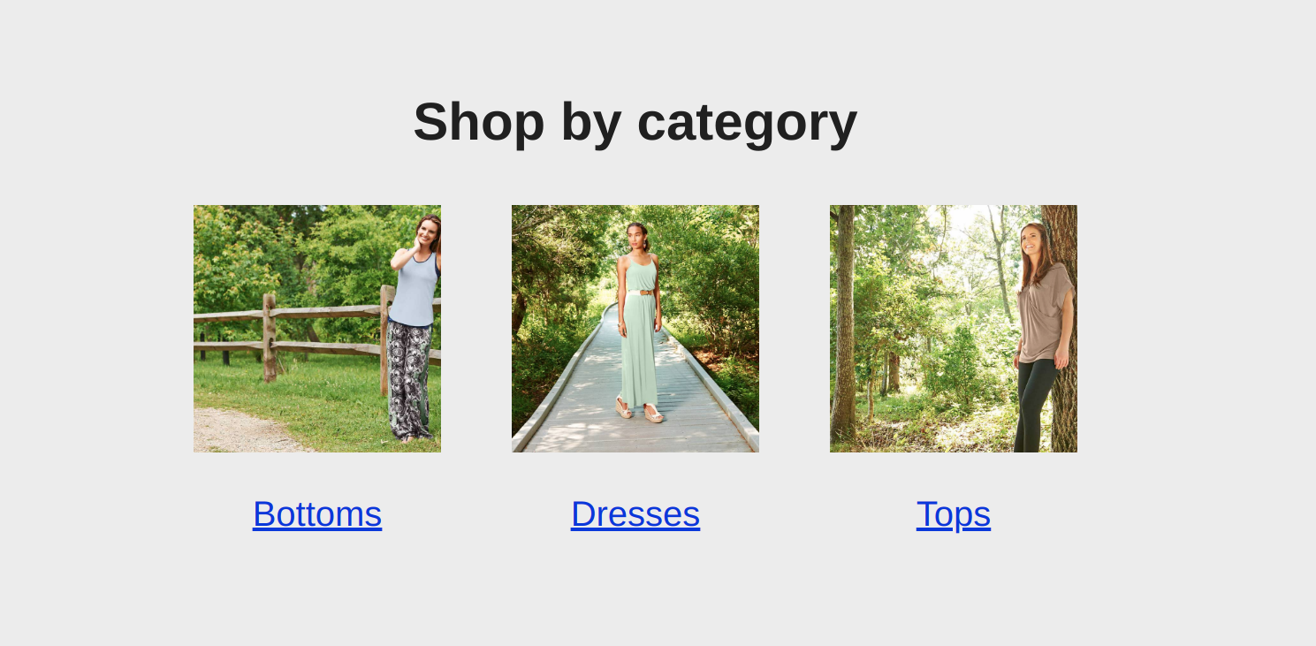This screenshot has height=646, width=1316.
Task: Follow the Tops category link
Action: pyautogui.click(x=954, y=514)
